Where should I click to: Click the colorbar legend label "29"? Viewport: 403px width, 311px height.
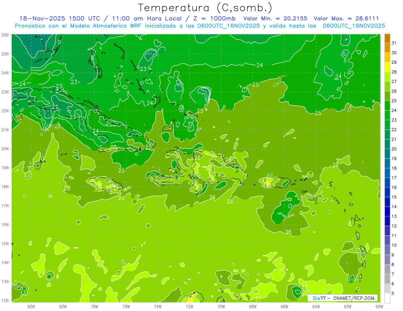pyautogui.click(x=394, y=62)
